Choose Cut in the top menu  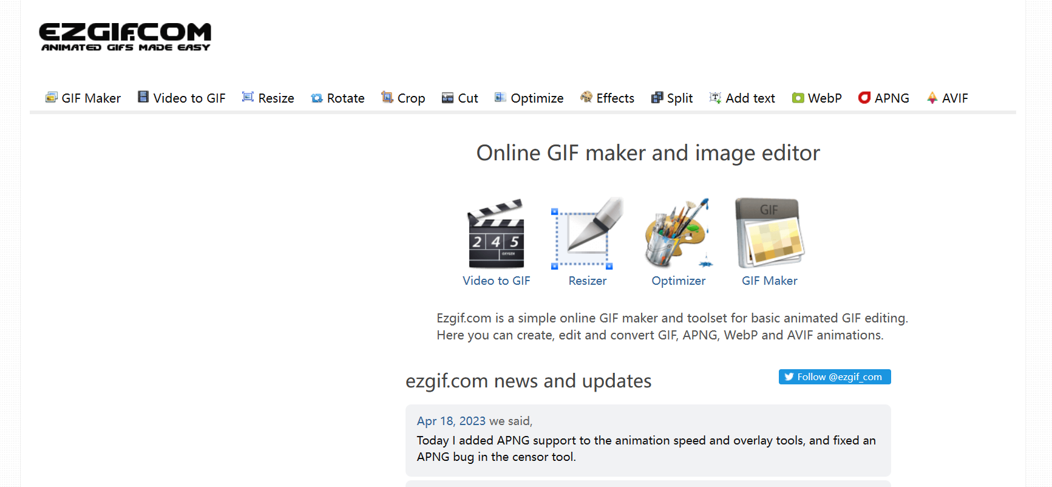[x=460, y=98]
